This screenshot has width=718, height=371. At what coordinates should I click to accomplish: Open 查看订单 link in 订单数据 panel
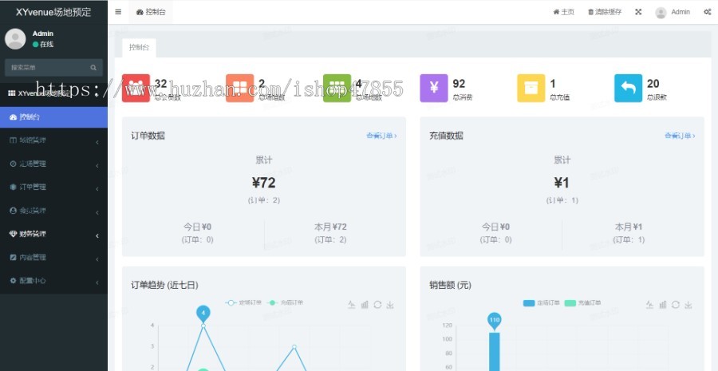[381, 136]
